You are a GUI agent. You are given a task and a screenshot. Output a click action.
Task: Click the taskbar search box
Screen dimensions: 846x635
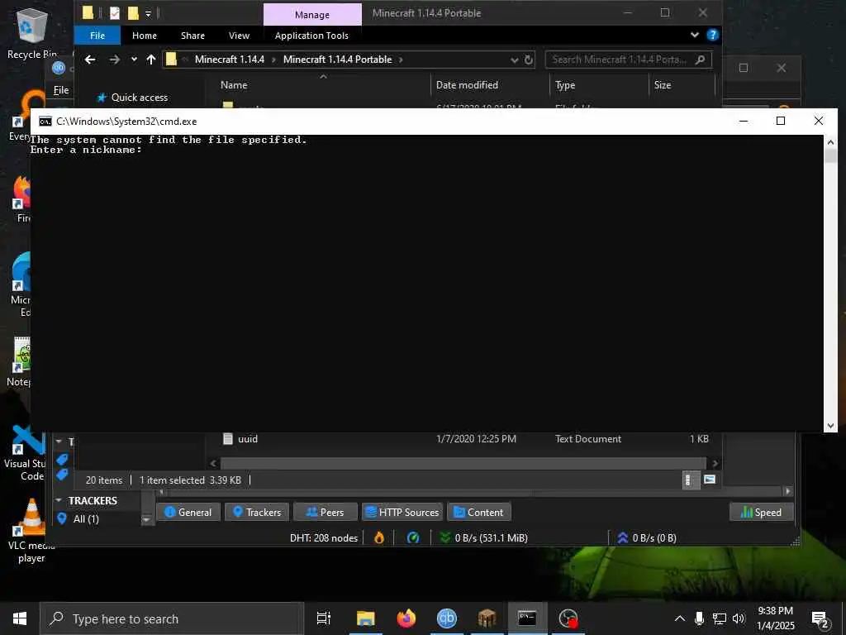tap(172, 618)
